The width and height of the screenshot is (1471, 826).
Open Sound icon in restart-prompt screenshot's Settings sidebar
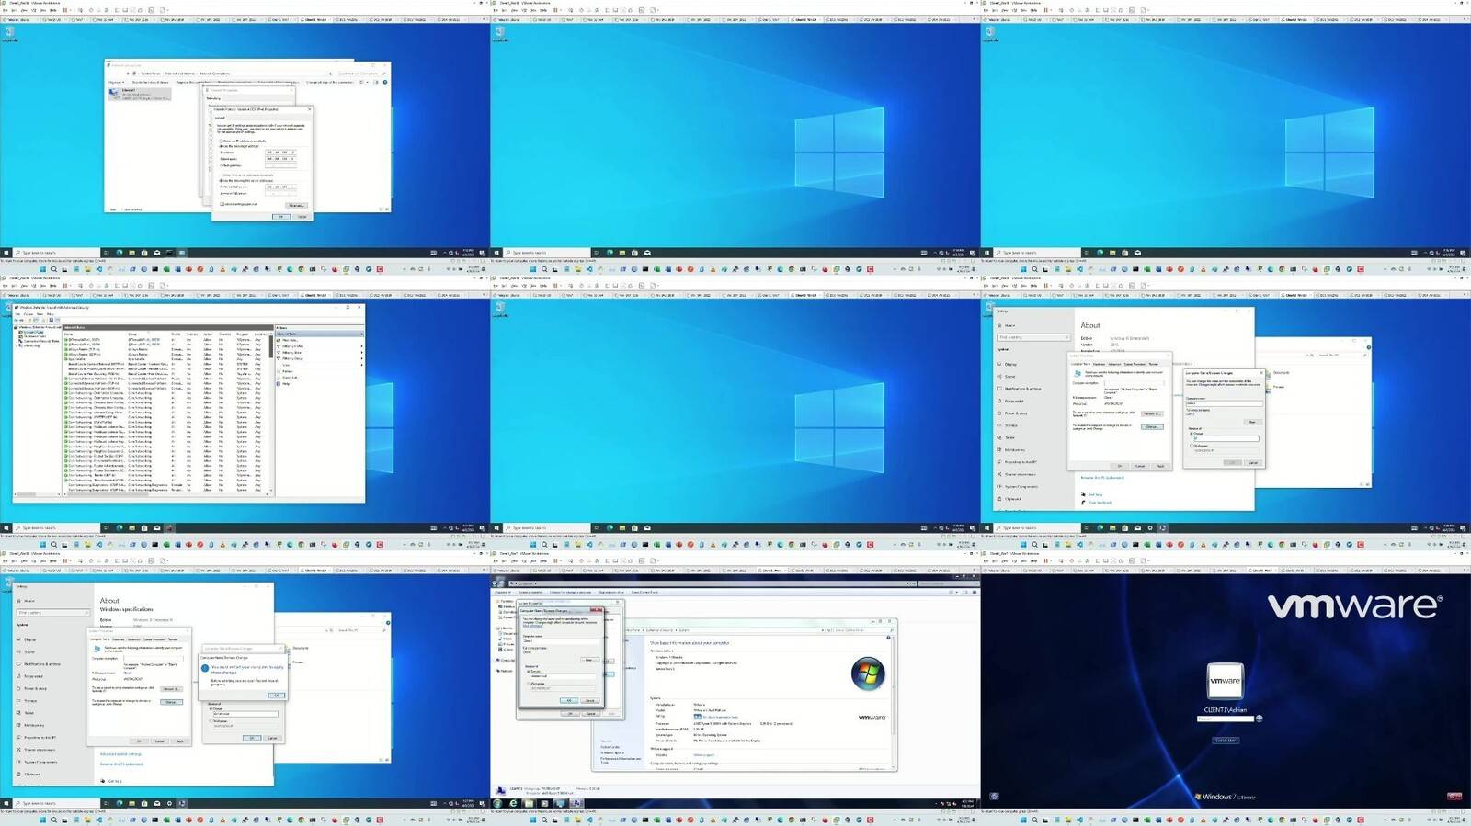coord(18,651)
